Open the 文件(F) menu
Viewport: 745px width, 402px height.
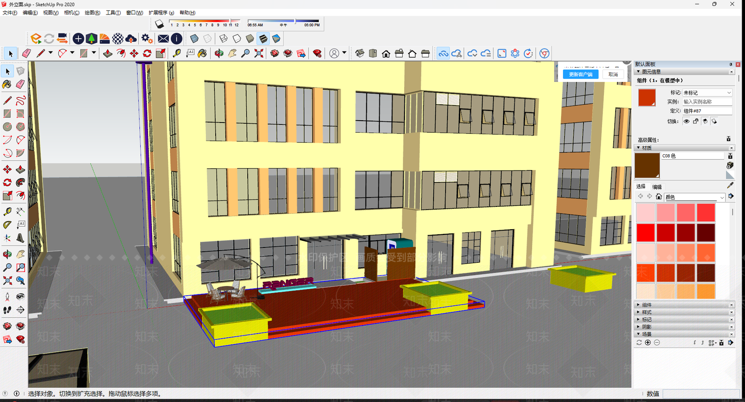10,13
